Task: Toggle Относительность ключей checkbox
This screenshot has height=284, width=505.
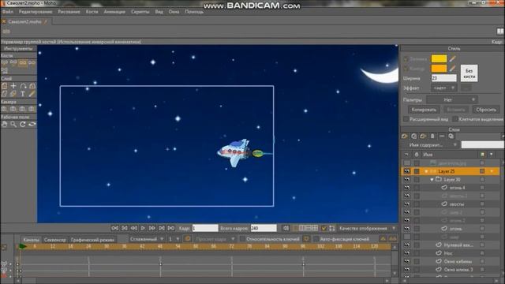Action: point(242,239)
